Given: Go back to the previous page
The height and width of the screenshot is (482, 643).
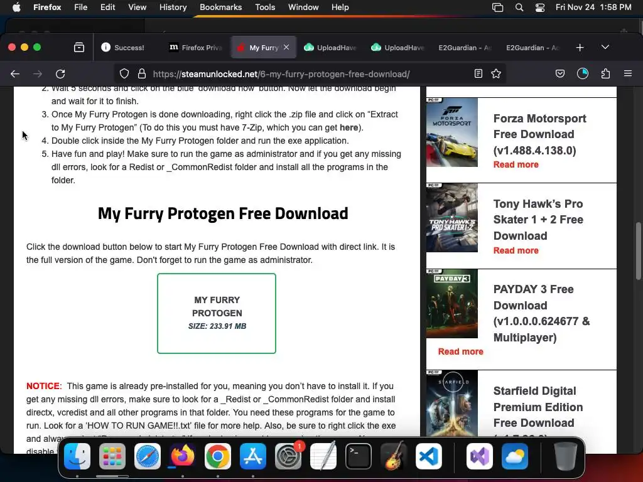Looking at the screenshot, I should (15, 74).
